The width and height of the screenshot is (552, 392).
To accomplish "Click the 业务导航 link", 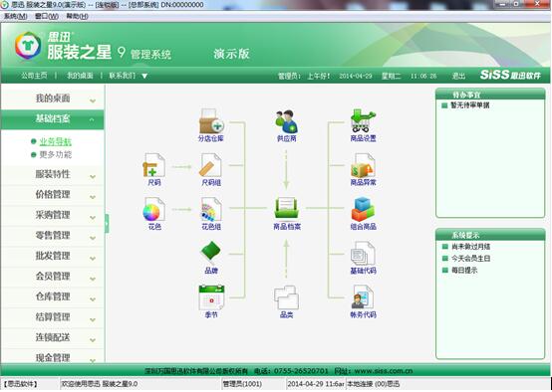I will 55,141.
